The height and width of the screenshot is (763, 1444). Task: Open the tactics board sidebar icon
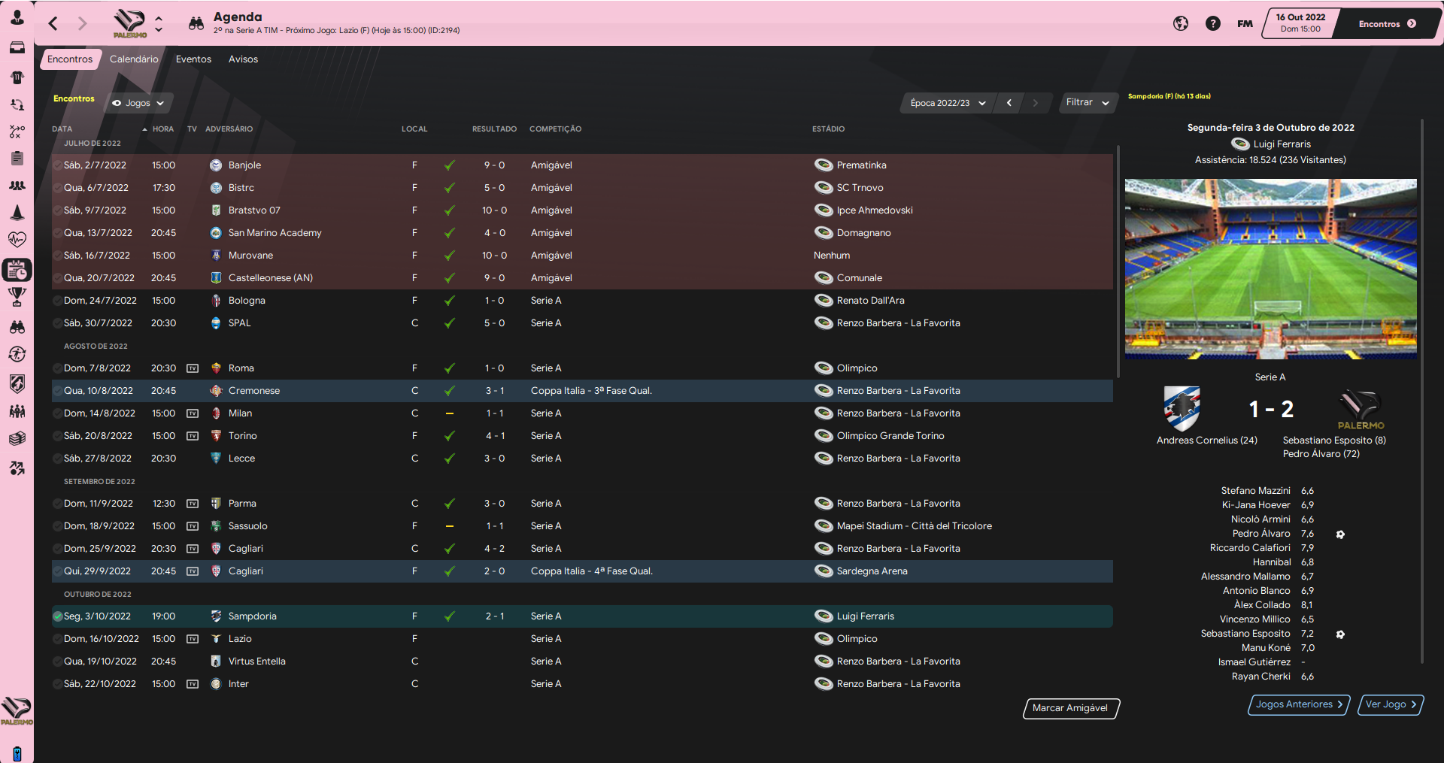[x=17, y=132]
